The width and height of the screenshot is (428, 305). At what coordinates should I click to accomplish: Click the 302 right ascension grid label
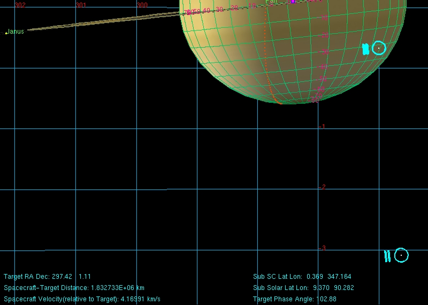click(20, 5)
